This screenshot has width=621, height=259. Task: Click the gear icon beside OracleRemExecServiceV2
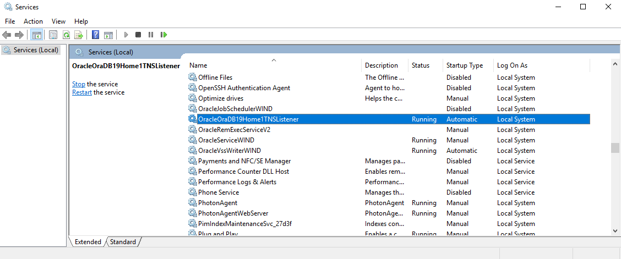click(193, 129)
